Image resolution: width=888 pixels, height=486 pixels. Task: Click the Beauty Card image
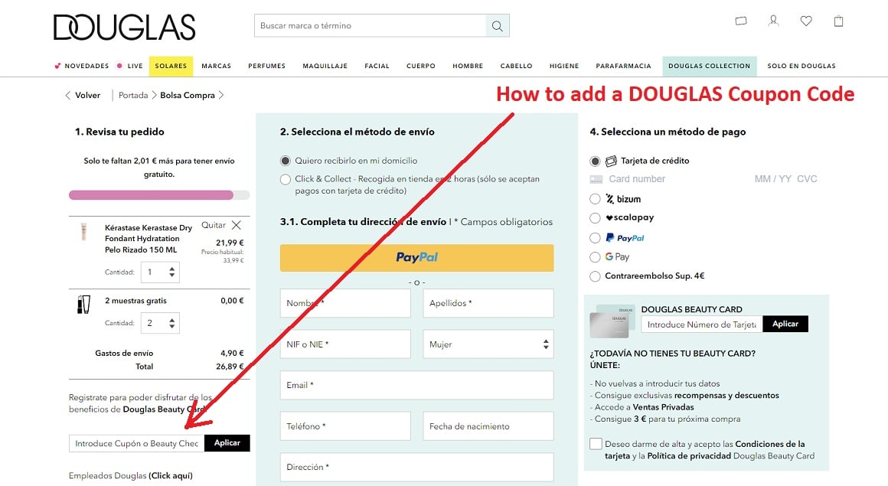[612, 321]
